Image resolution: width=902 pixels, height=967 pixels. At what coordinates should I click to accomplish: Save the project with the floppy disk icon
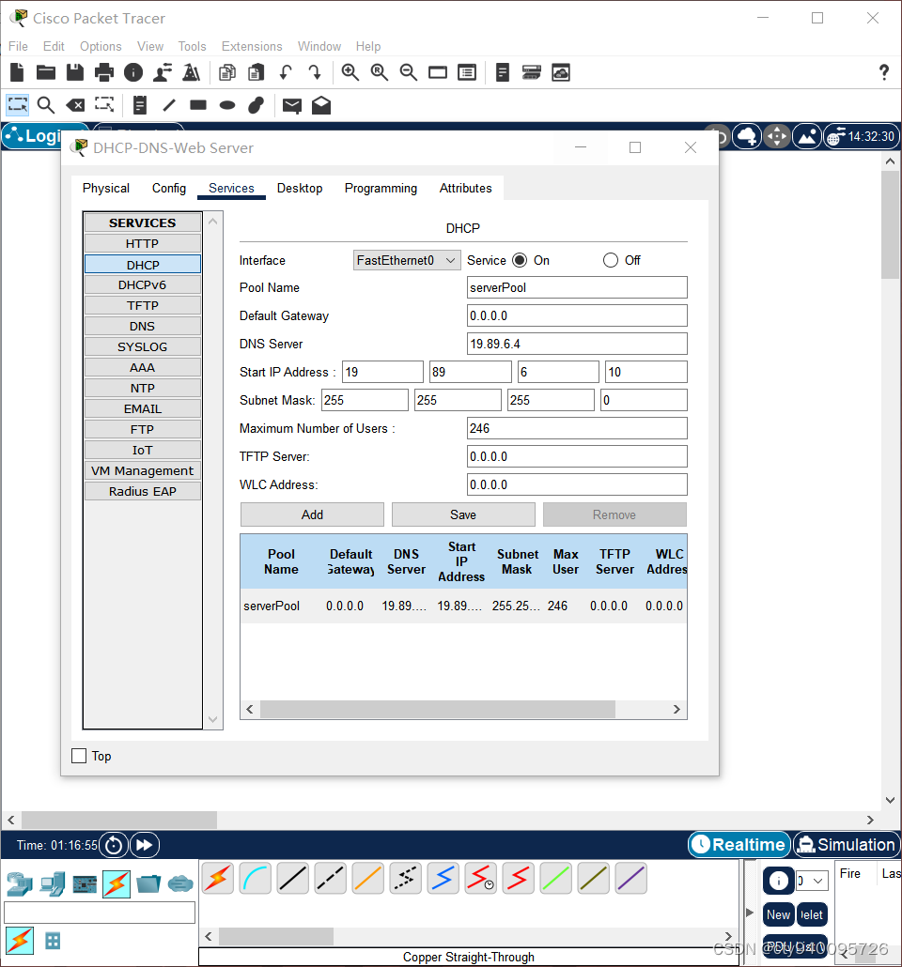pyautogui.click(x=75, y=73)
